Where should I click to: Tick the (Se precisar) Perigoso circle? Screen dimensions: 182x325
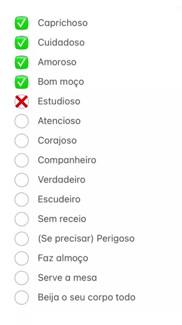22,239
